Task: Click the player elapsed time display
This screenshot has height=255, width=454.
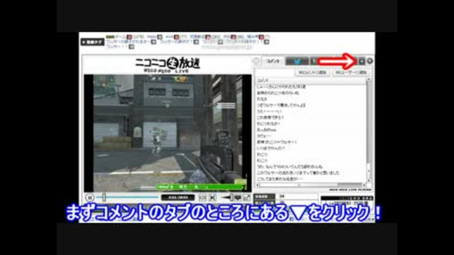Action: (x=178, y=197)
